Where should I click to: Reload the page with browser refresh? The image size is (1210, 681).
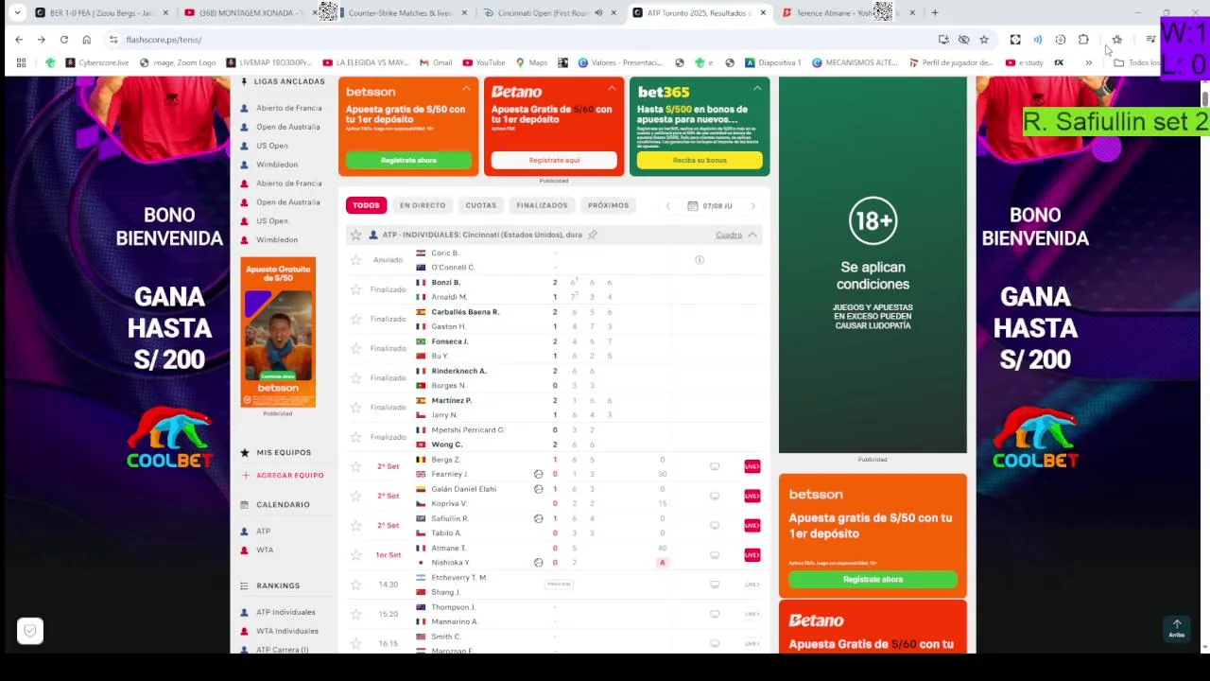(63, 40)
